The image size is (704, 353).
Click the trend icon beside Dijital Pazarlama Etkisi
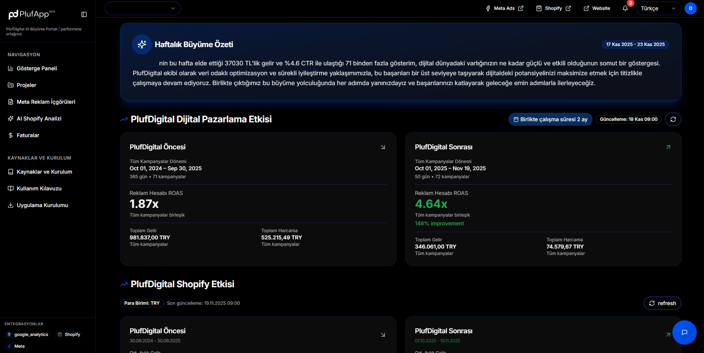(x=124, y=119)
